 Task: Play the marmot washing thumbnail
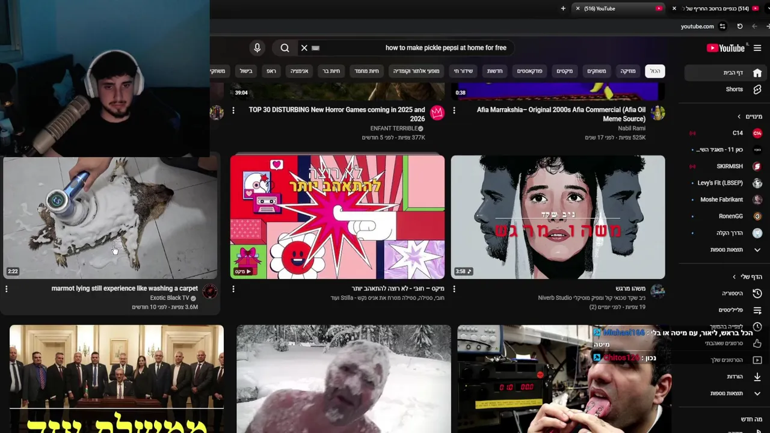click(109, 217)
